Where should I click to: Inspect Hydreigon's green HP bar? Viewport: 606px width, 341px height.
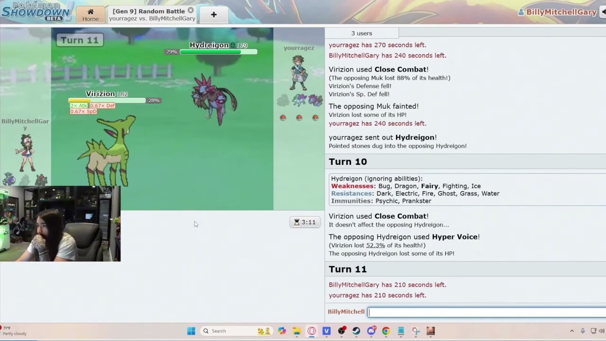tap(218, 52)
